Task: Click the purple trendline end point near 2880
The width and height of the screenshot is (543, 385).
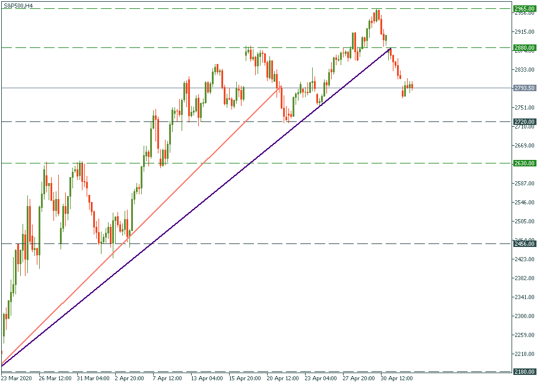Action: pyautogui.click(x=390, y=49)
